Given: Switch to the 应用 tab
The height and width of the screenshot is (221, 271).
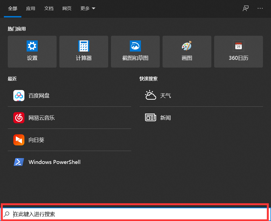Looking at the screenshot, I should (x=31, y=8).
